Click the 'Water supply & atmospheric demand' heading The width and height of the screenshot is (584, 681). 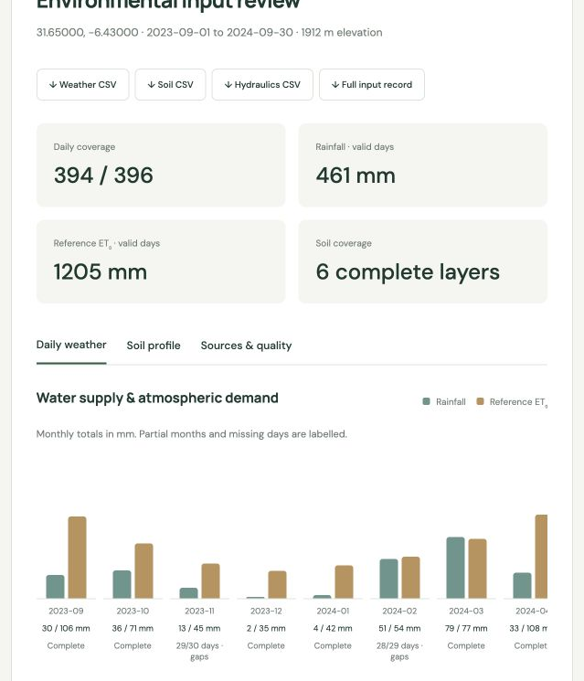[157, 398]
